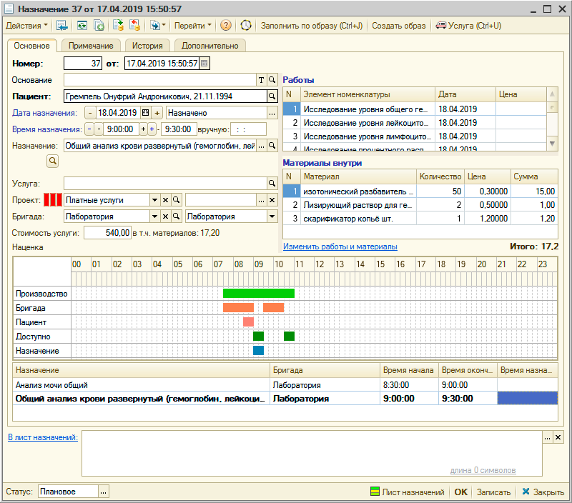Click the help question mark icon
Image resolution: width=572 pixels, height=503 pixels.
click(226, 26)
